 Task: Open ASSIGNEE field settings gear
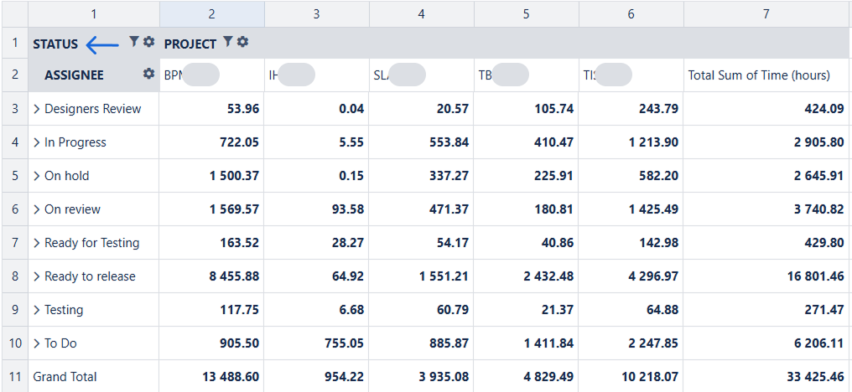tap(148, 74)
